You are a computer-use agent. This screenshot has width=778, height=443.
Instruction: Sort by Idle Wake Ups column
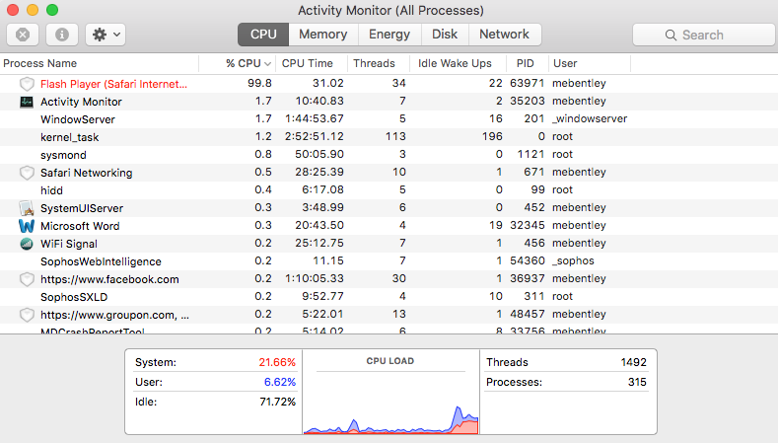tap(458, 63)
